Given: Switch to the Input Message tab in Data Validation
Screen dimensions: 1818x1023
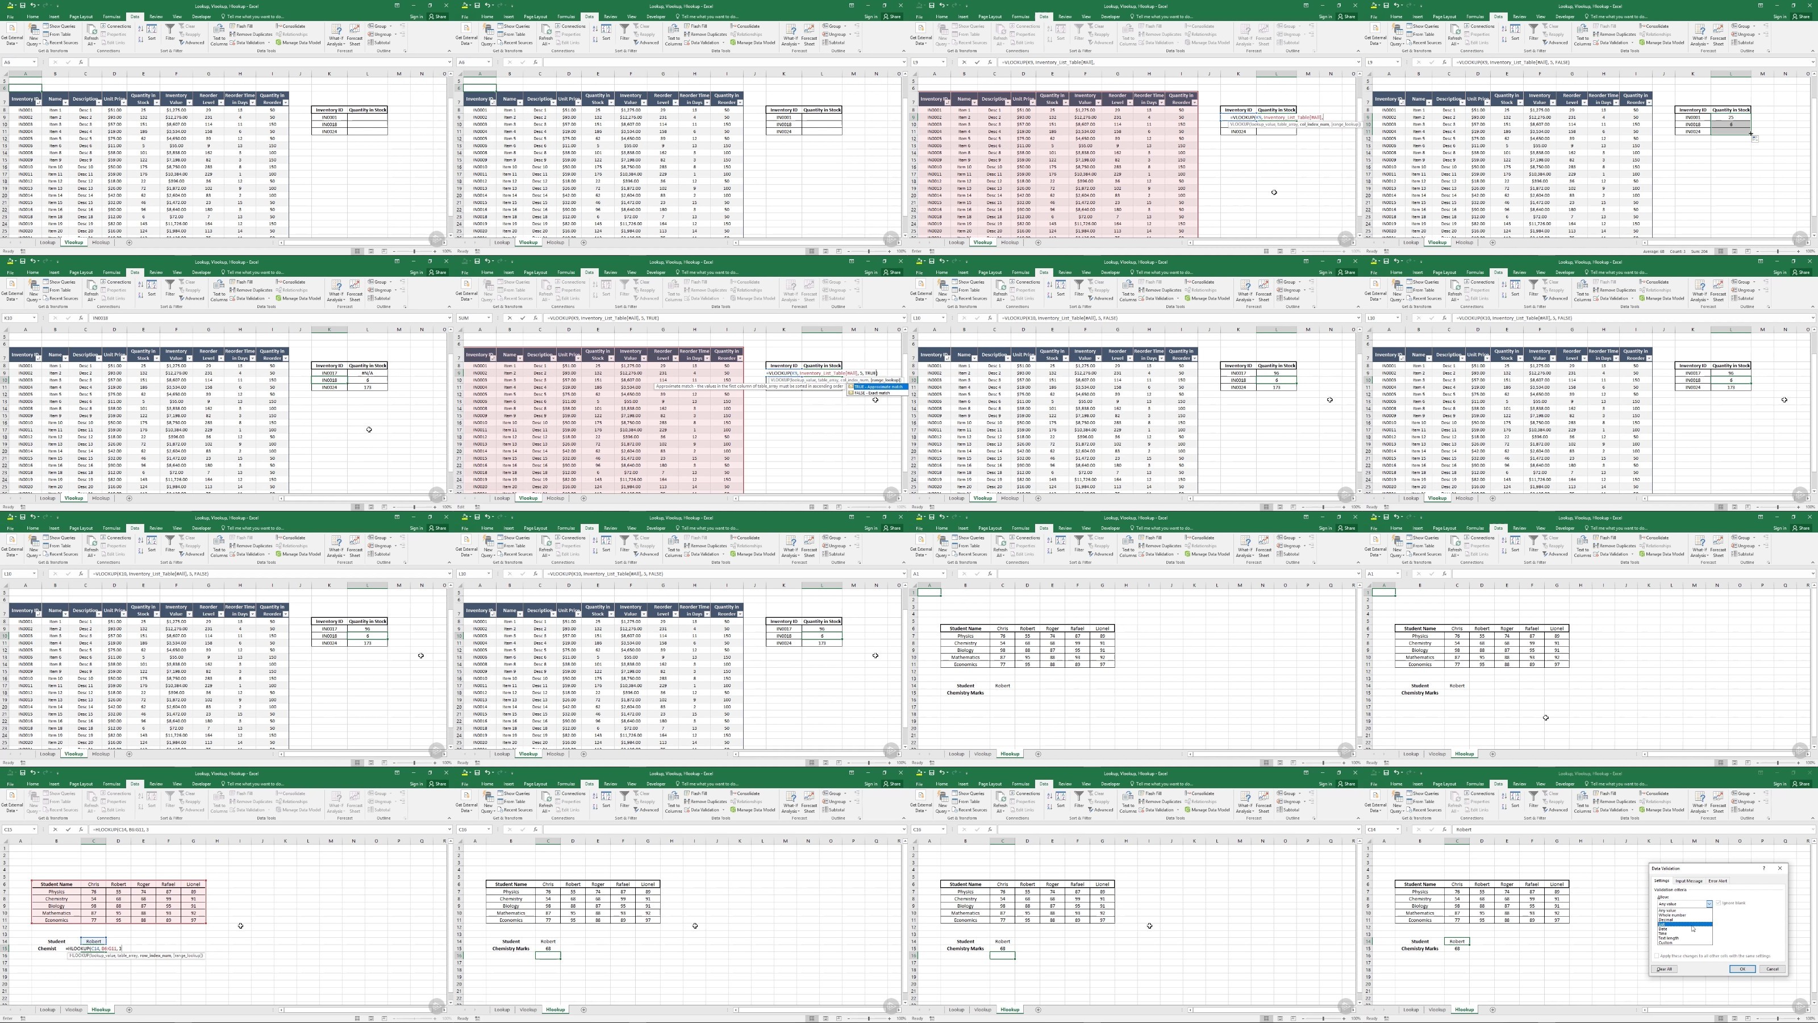Looking at the screenshot, I should [x=1690, y=881].
